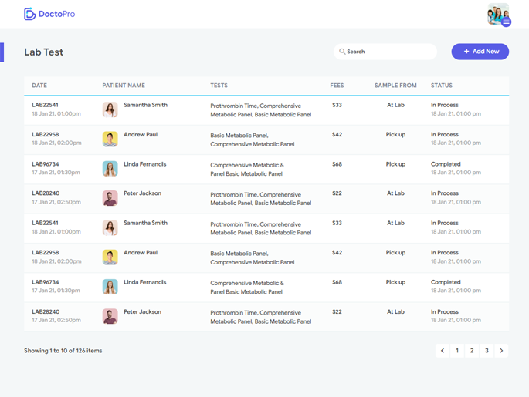This screenshot has width=529, height=397.
Task: Click the $22 fee in the fourth row
Action: [337, 193]
